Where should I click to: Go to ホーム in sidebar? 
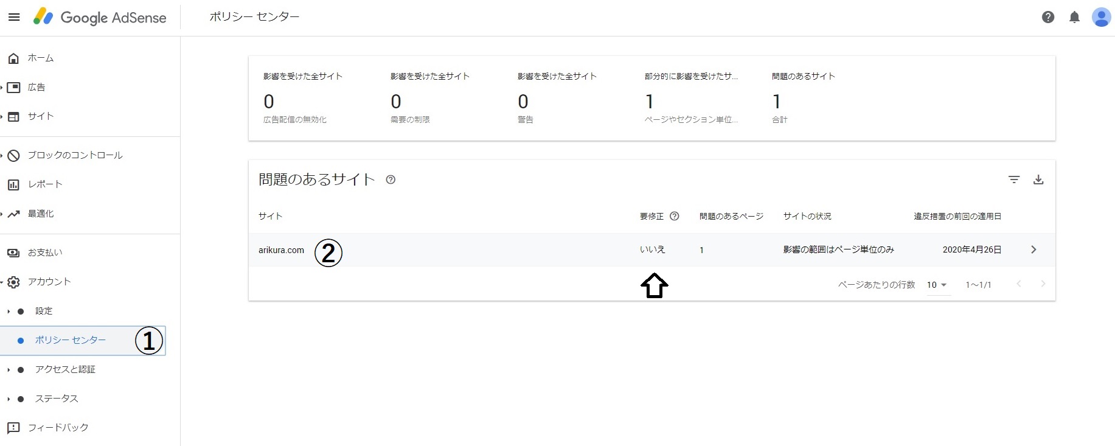pyautogui.click(x=40, y=58)
